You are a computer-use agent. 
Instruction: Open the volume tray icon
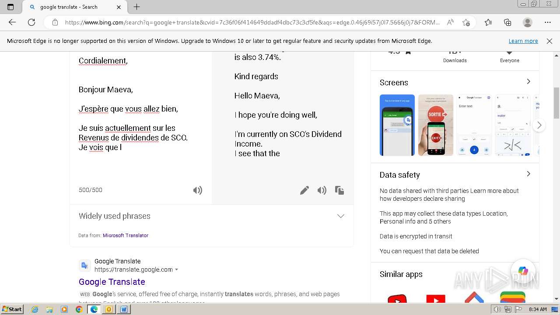pos(497,309)
